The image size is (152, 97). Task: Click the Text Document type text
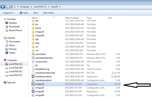[x=94, y=69]
